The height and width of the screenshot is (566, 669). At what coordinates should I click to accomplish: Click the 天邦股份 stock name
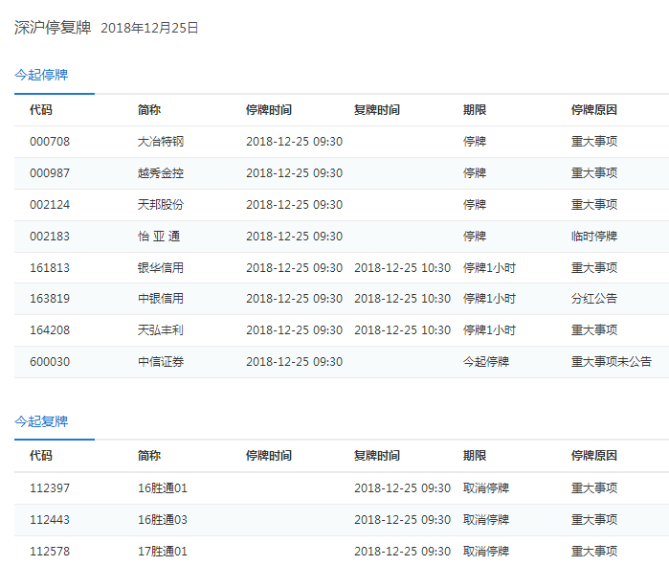[x=161, y=205]
